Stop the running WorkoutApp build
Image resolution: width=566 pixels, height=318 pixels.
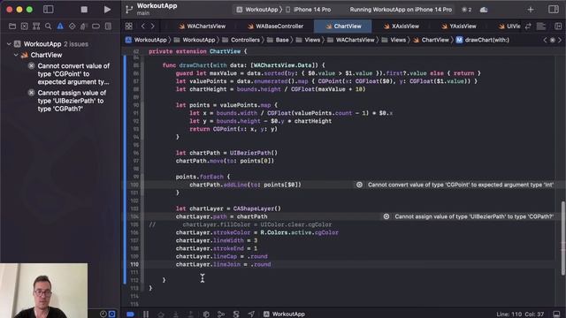(84, 10)
